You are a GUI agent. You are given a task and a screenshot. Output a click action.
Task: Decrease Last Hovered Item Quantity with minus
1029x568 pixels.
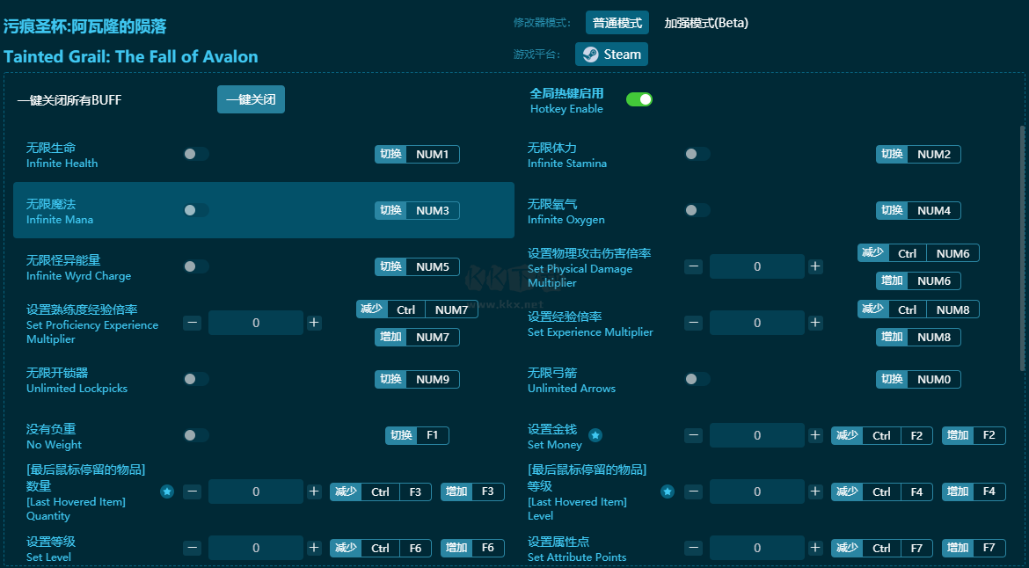click(193, 492)
